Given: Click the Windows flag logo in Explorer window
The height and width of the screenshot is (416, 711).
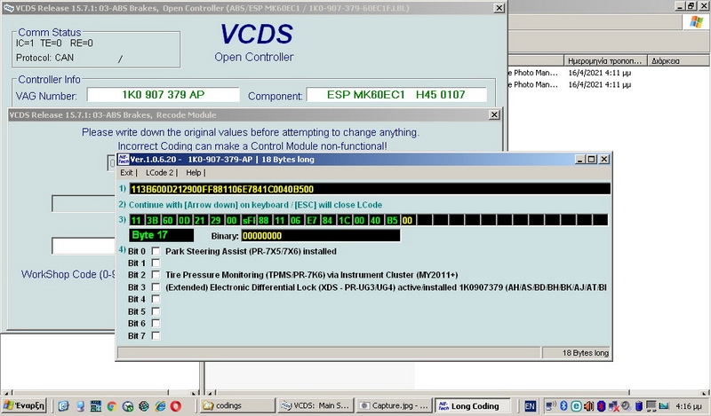Looking at the screenshot, I should 696,21.
